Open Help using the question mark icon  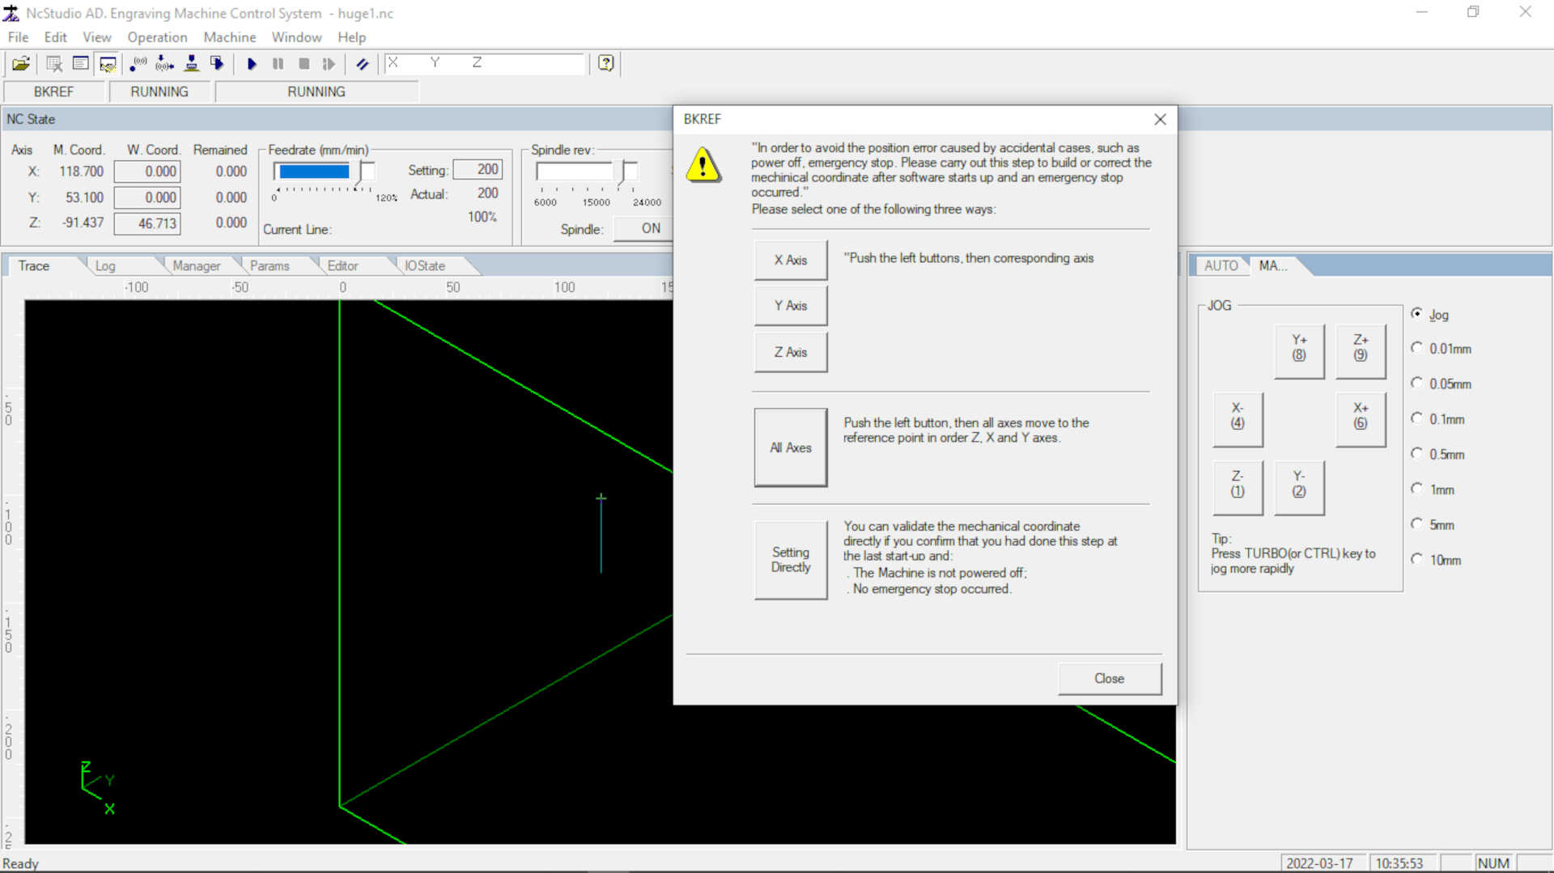tap(605, 64)
